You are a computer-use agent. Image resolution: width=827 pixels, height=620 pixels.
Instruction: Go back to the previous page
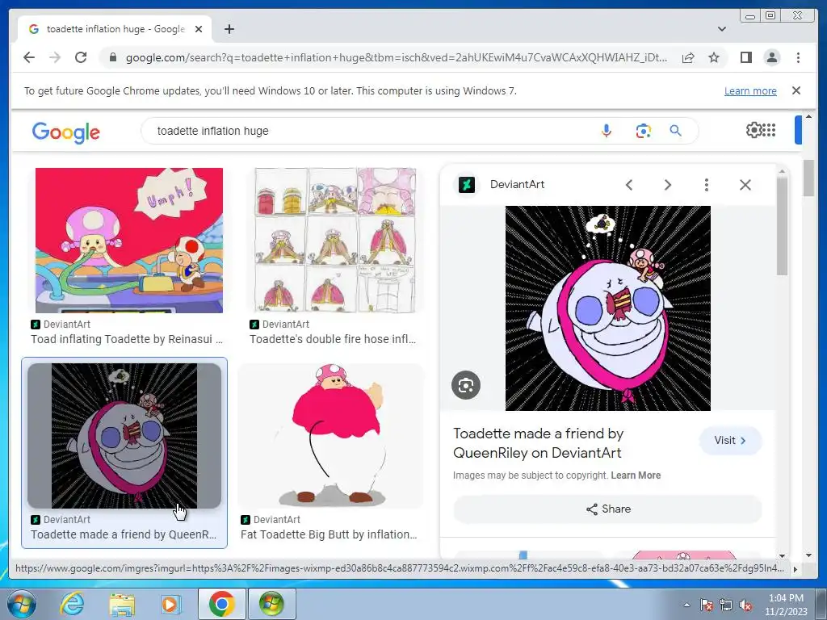click(29, 57)
